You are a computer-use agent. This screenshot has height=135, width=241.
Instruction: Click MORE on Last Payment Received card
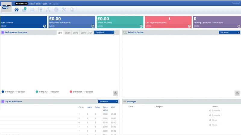148,26
